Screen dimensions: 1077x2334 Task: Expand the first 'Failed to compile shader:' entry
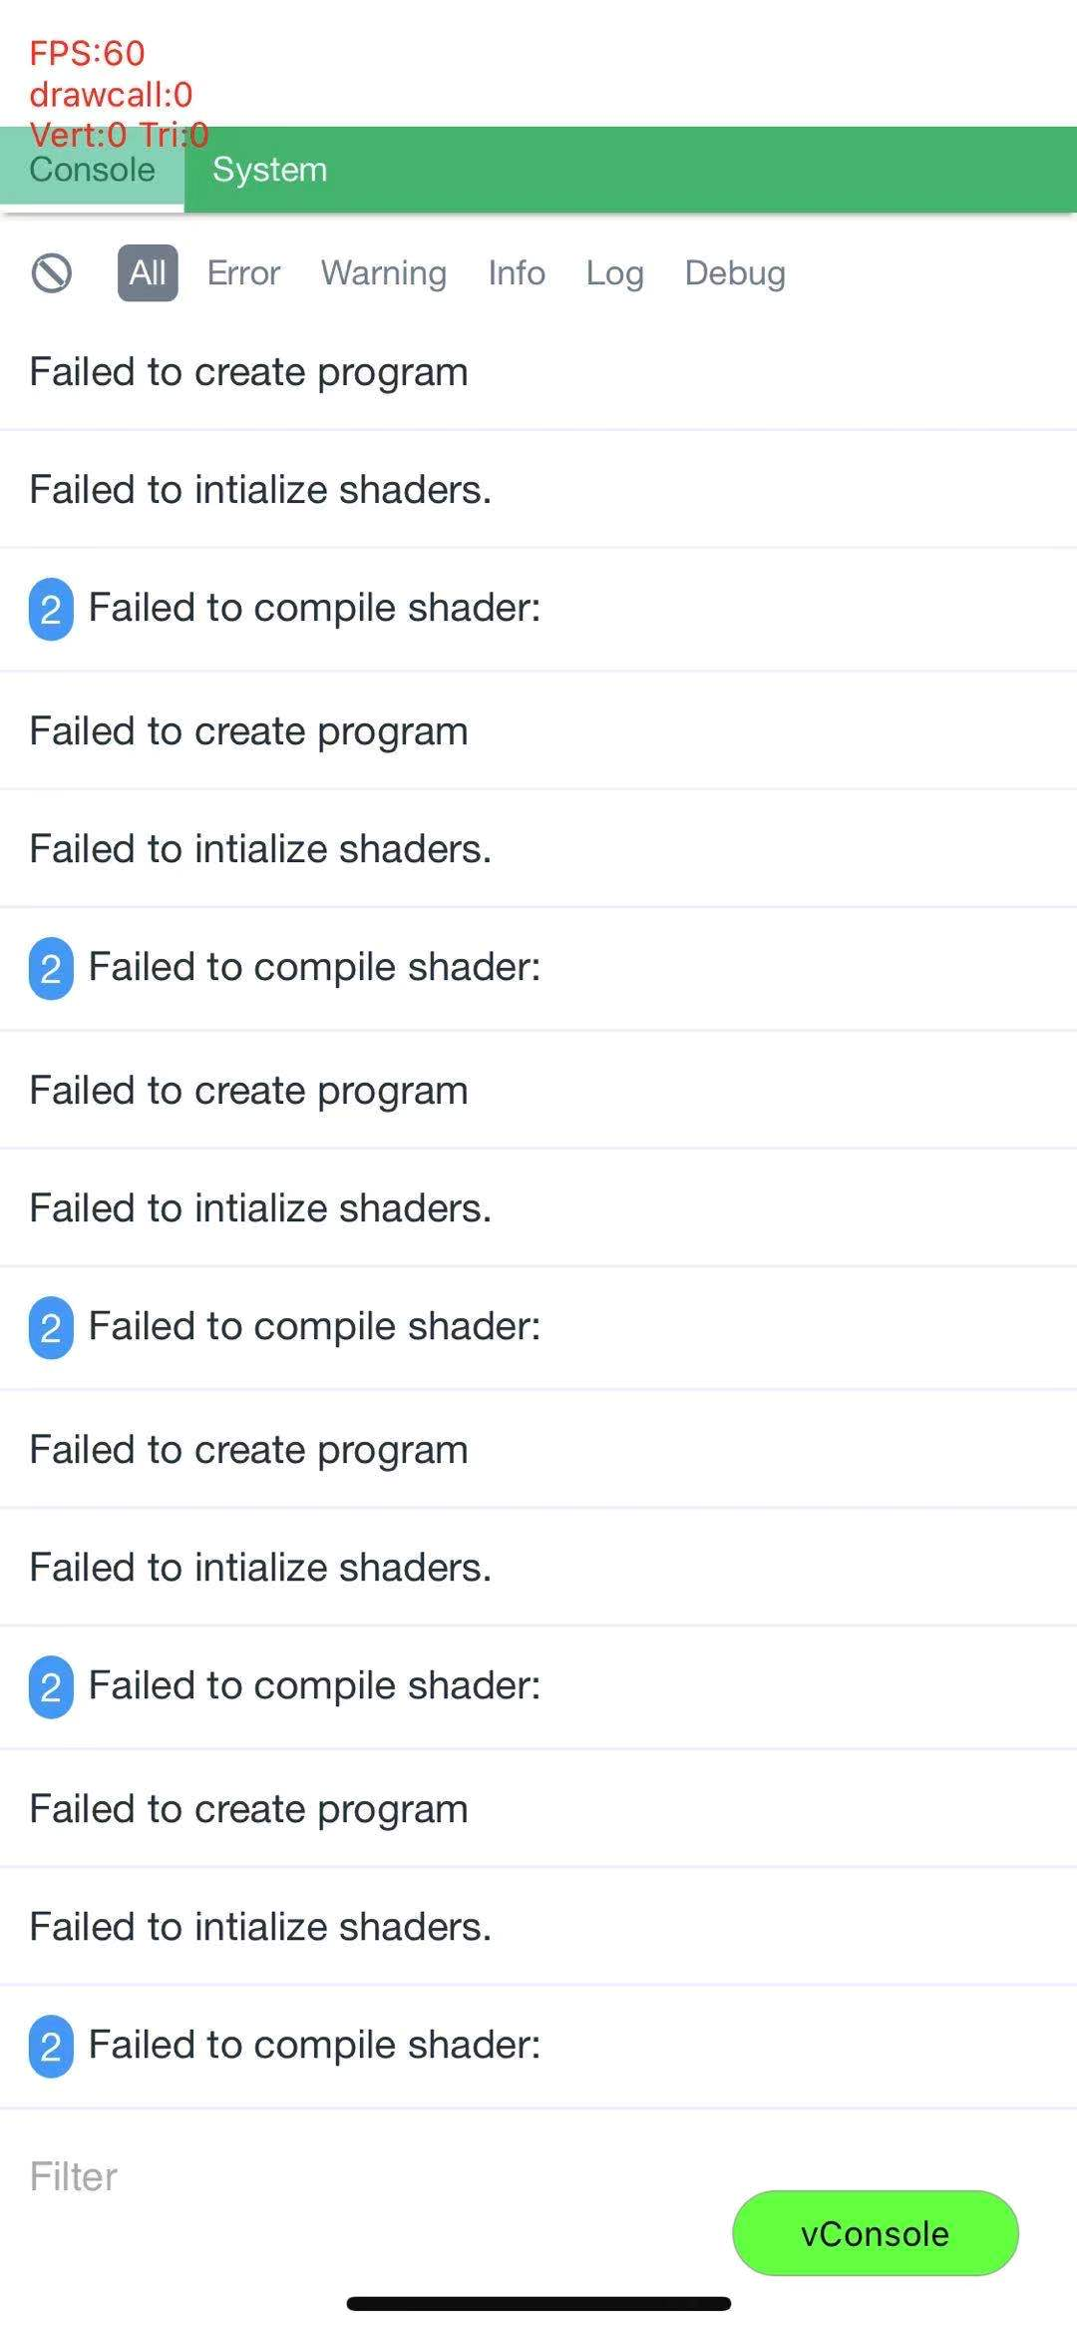(x=538, y=609)
